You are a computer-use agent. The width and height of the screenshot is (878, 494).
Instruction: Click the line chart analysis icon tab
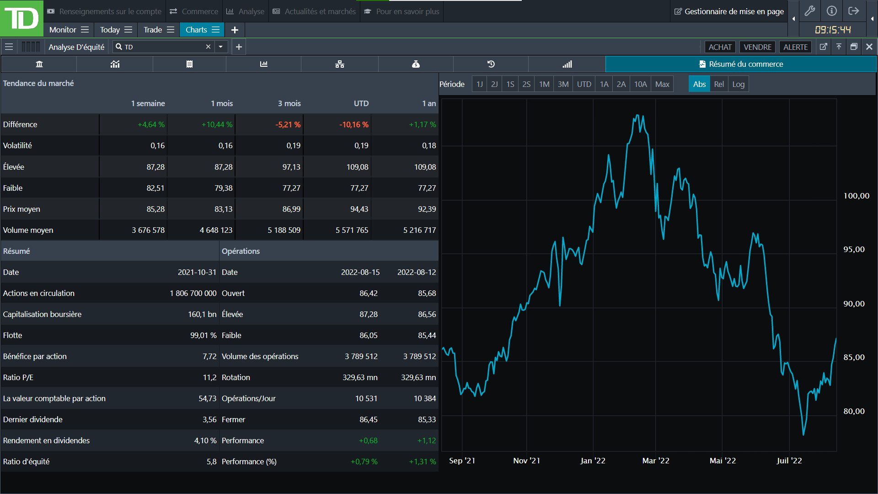(115, 64)
